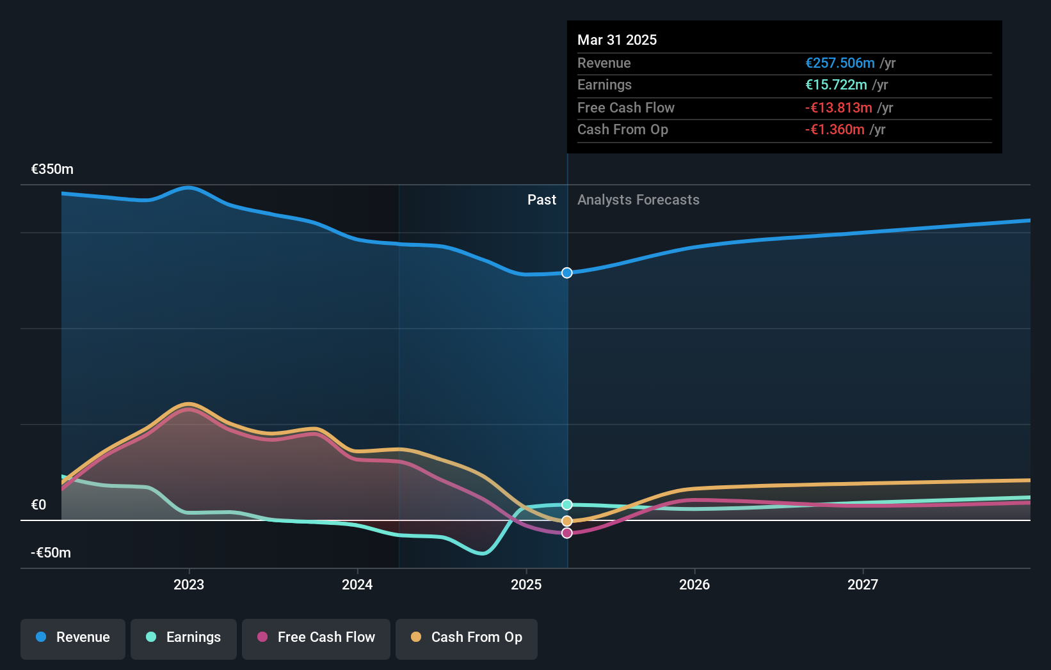The height and width of the screenshot is (670, 1051).
Task: Click the Past section label
Action: tap(542, 200)
